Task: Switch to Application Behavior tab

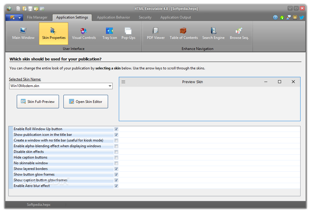Action: pos(113,17)
